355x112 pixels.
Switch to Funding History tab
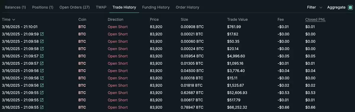tap(156, 7)
